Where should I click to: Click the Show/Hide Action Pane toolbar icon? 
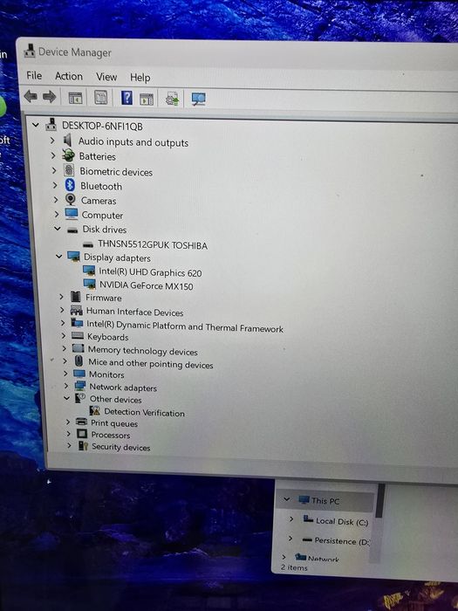(x=147, y=99)
